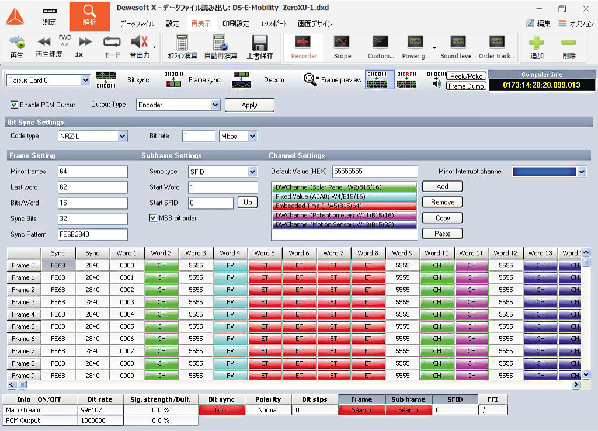The width and height of the screenshot is (598, 431).
Task: Open the Sync type SFID dropdown
Action: [252, 172]
